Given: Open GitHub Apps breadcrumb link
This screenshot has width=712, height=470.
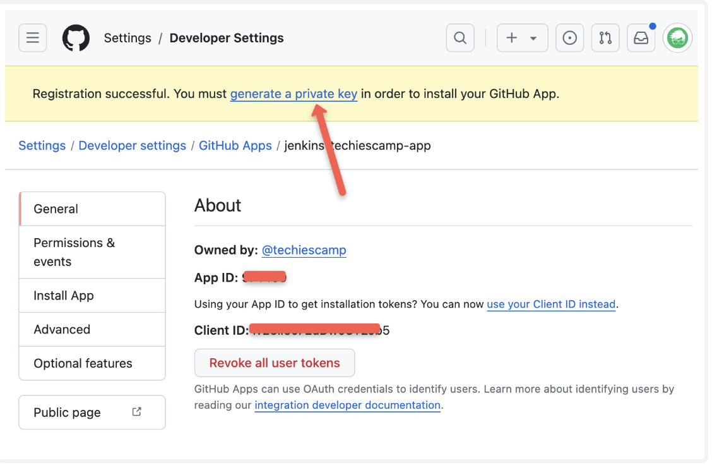Looking at the screenshot, I should [x=235, y=145].
